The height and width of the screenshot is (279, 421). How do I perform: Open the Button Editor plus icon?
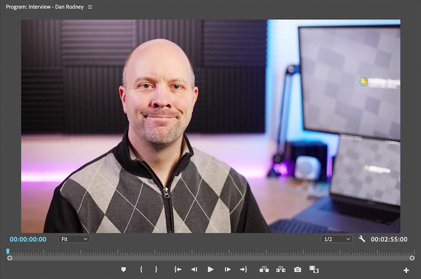[x=406, y=270]
